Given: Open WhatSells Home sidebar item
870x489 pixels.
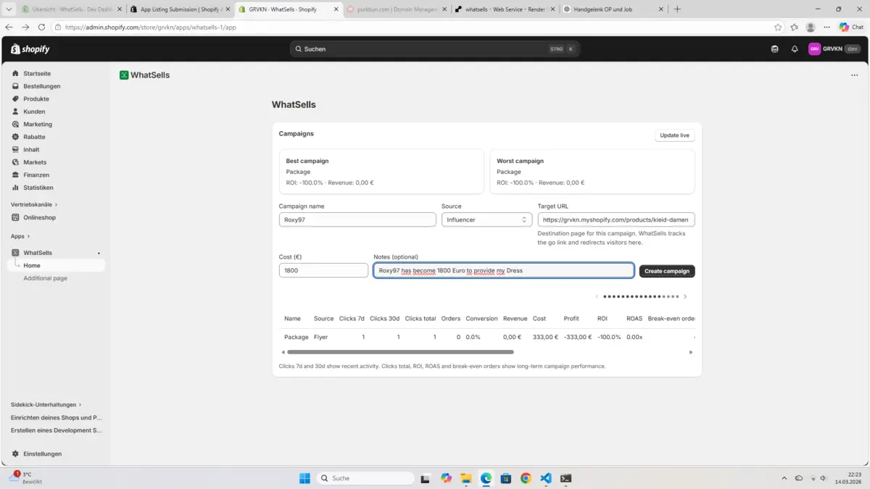Looking at the screenshot, I should (32, 266).
